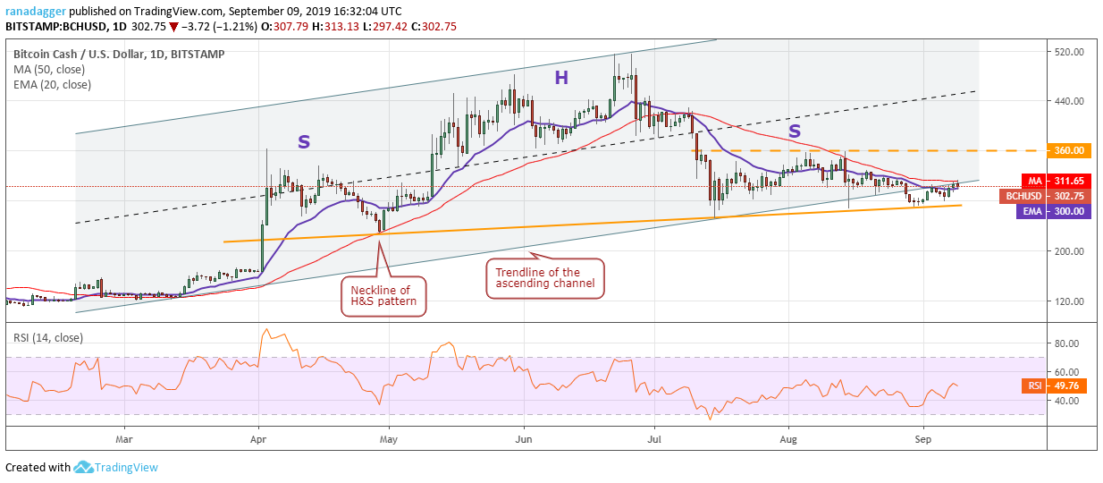Click the left shoulder 'S' label near April
The image size is (1103, 483).
pos(304,142)
